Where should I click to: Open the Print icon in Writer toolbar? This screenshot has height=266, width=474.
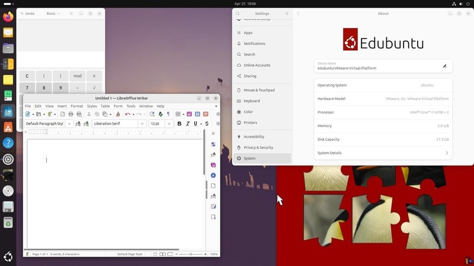point(71,114)
